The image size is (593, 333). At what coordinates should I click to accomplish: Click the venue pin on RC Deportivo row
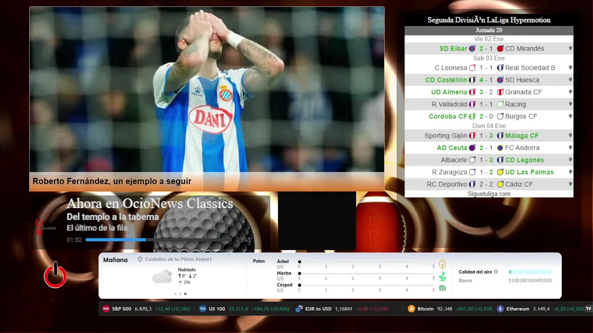[570, 184]
